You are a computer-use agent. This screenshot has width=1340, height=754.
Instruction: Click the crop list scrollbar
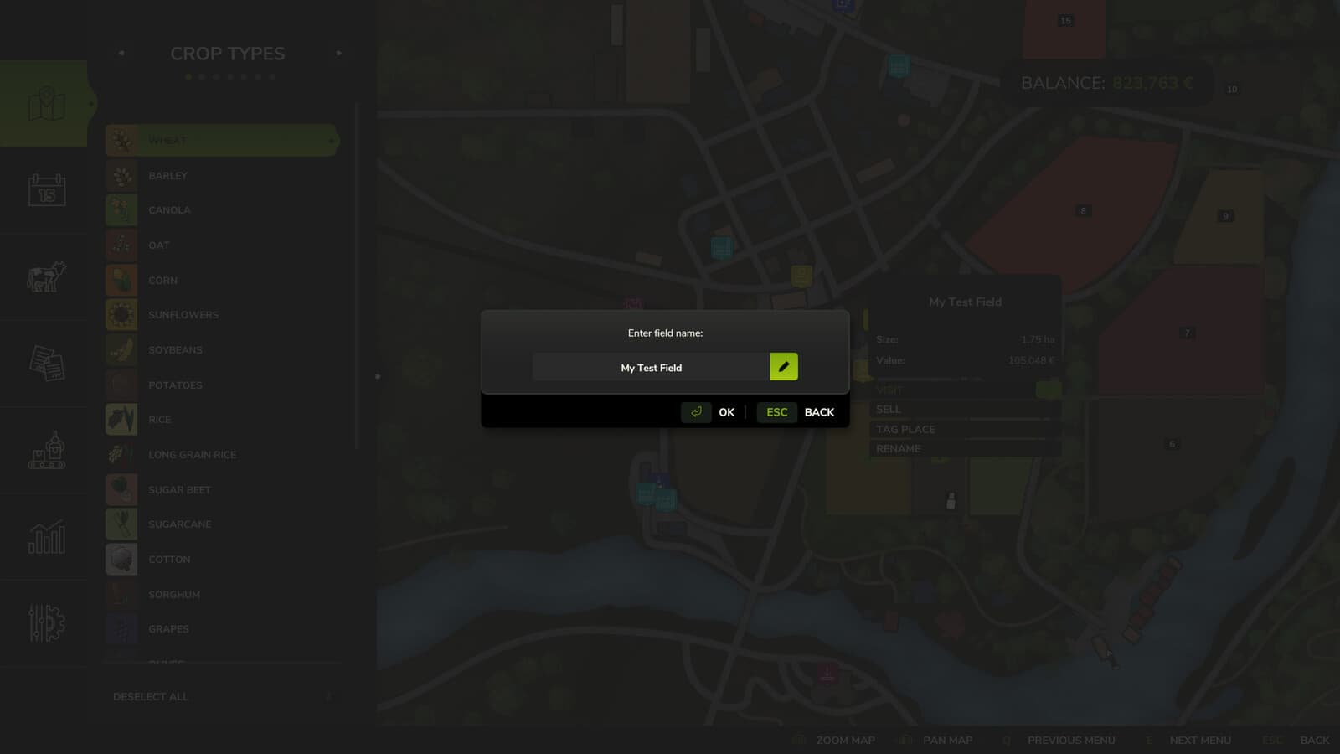point(357,276)
